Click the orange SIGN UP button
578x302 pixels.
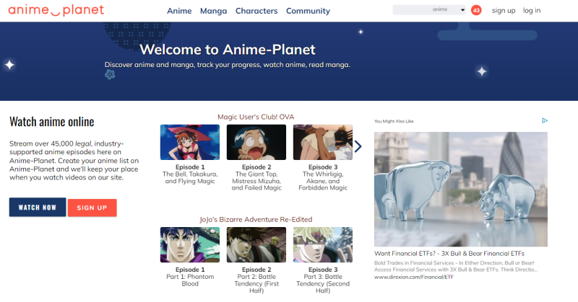point(92,208)
